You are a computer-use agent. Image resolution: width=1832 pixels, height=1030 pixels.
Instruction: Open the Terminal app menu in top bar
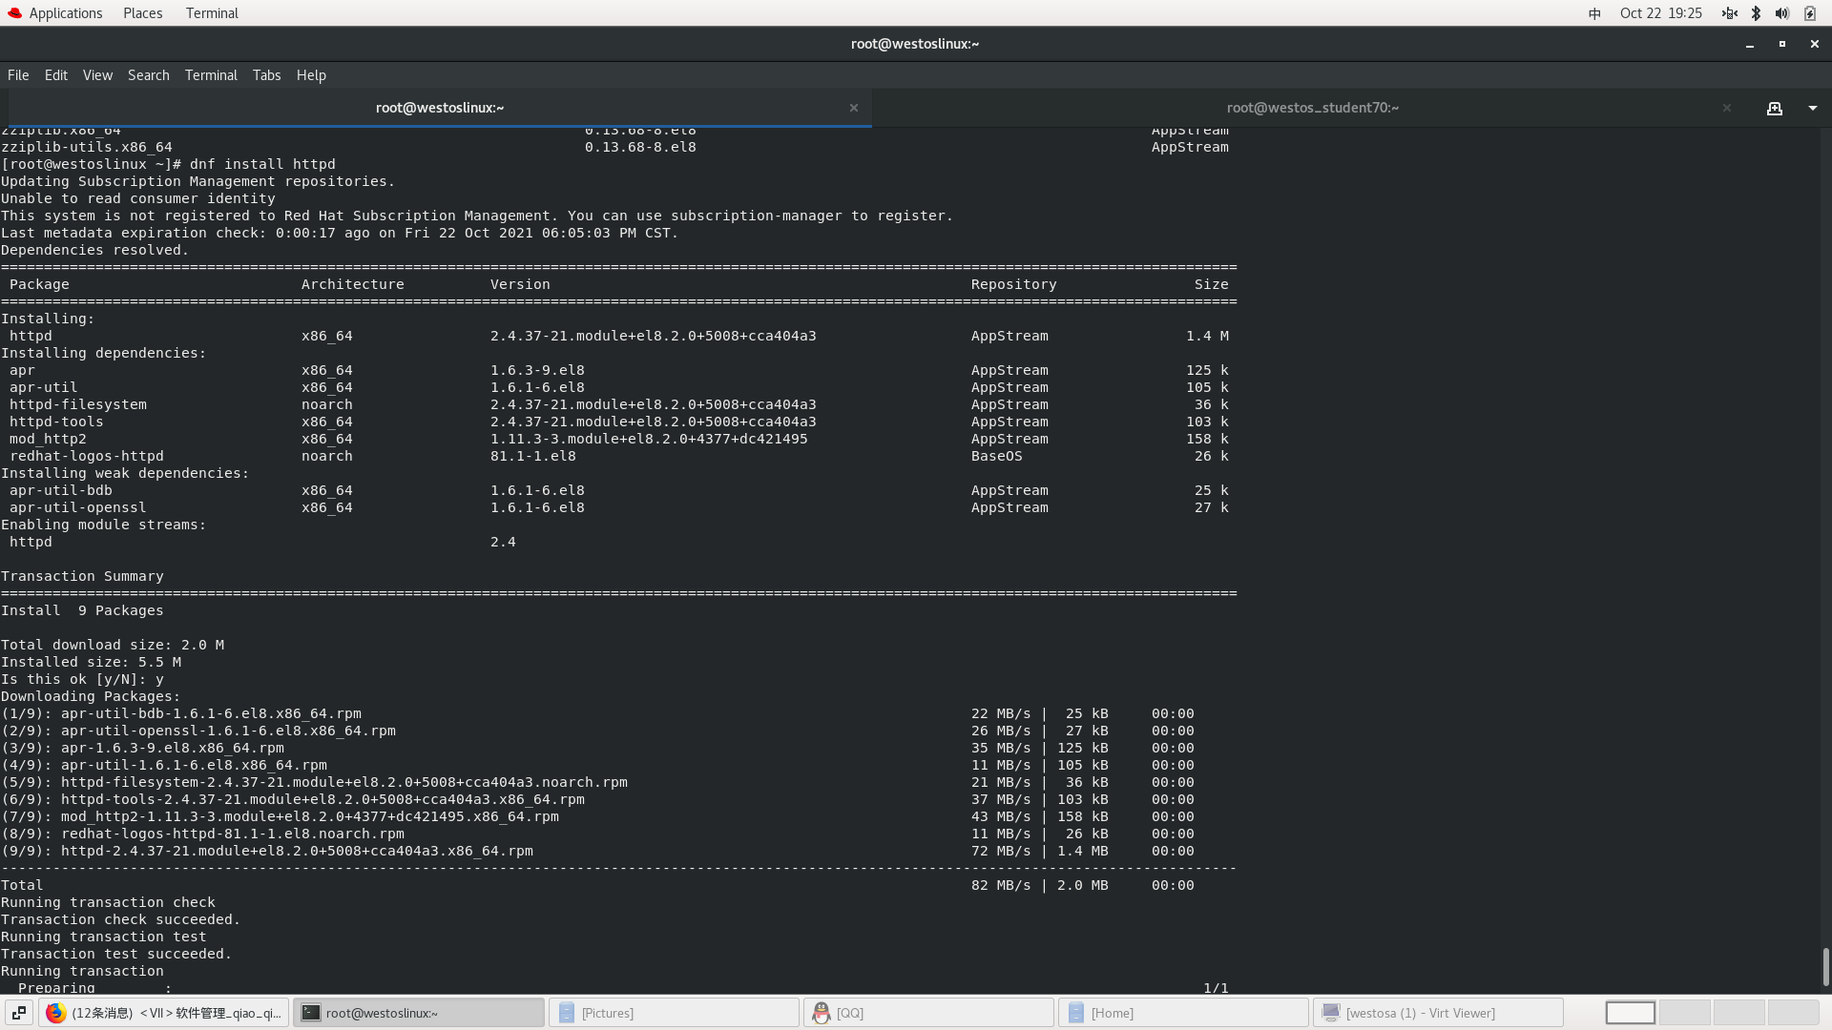212,13
